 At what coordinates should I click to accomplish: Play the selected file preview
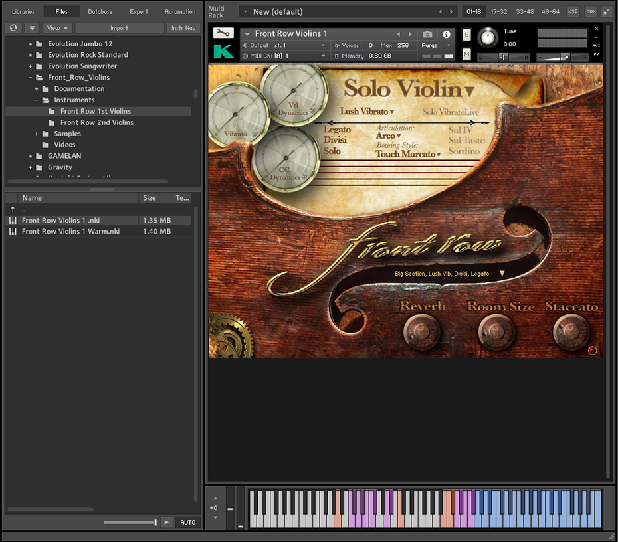166,522
